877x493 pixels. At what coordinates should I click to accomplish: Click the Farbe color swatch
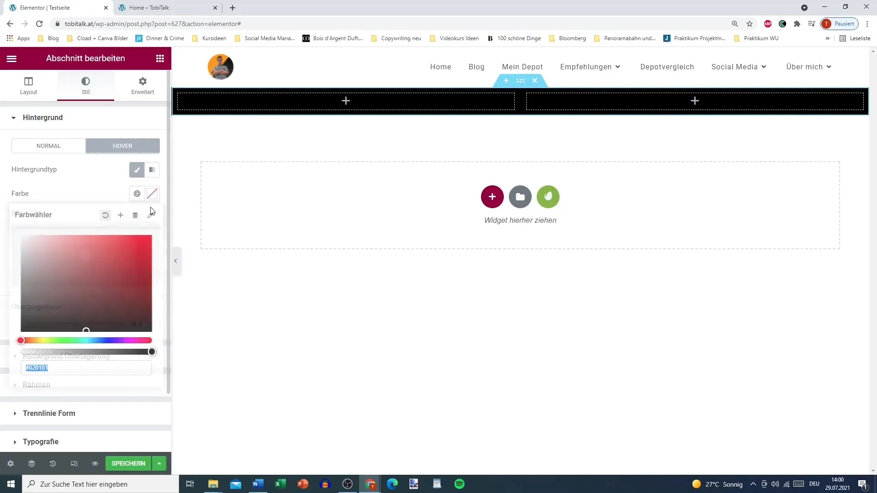152,194
